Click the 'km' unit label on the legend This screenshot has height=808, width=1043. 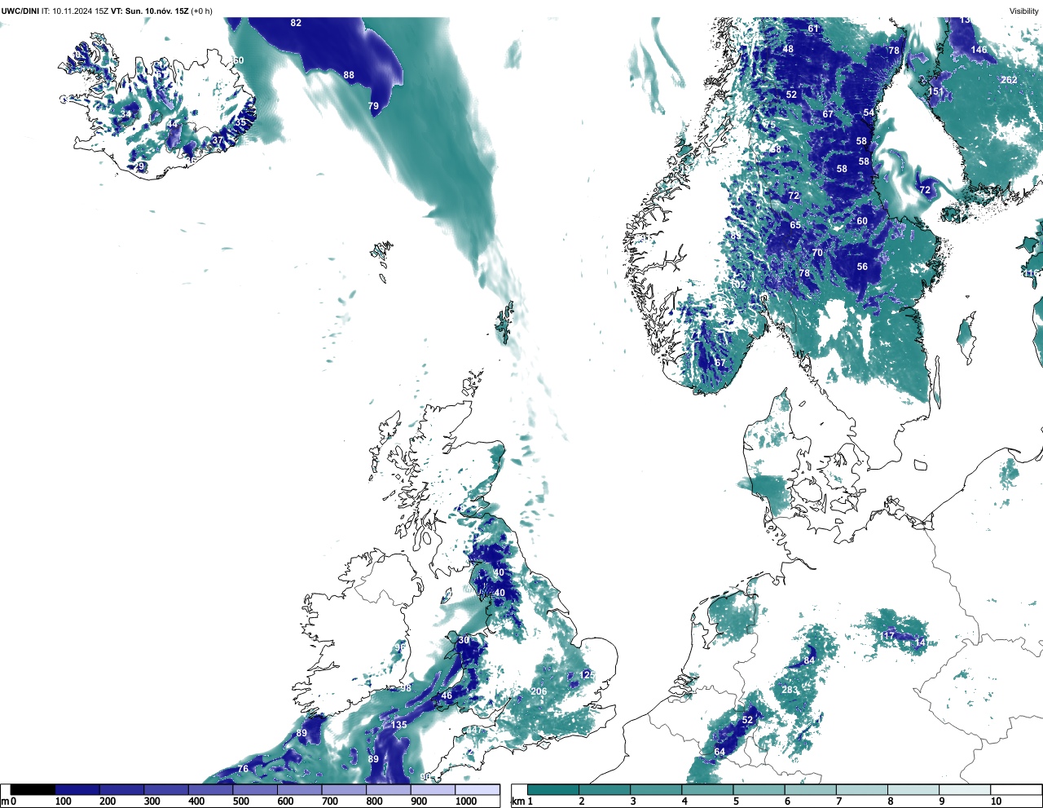pyautogui.click(x=517, y=801)
